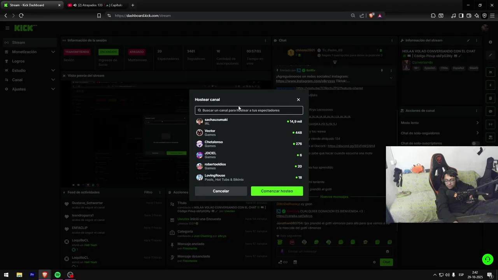
Task: Click the Cancelar button
Action: click(221, 191)
